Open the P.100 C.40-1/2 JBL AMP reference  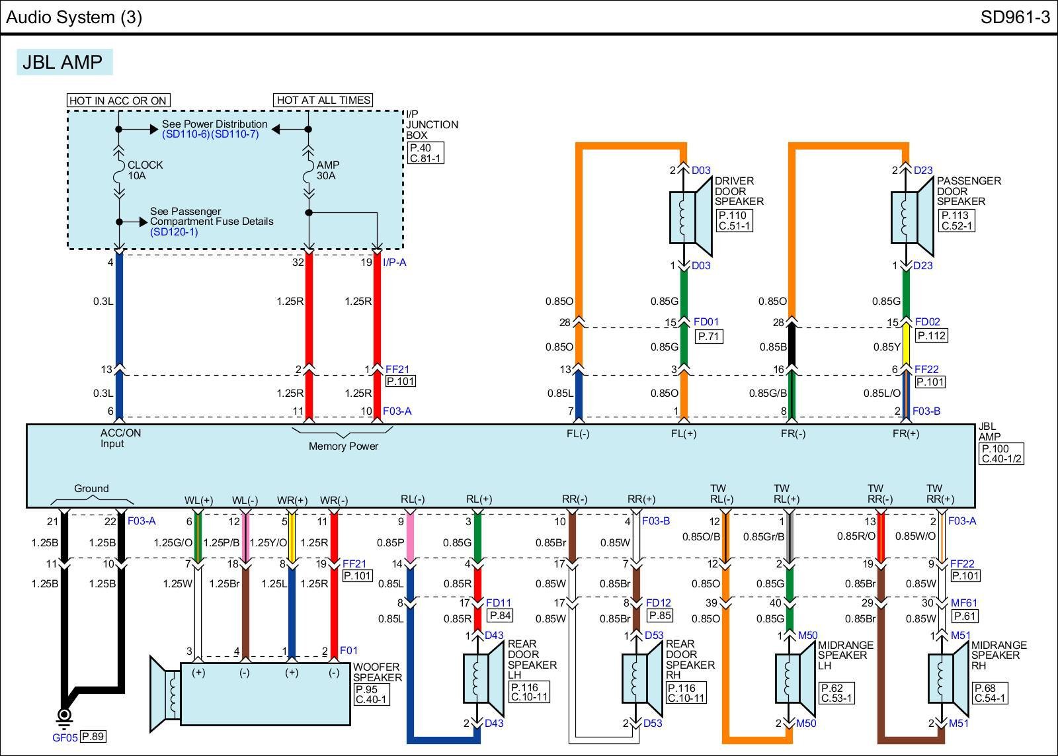point(1002,454)
